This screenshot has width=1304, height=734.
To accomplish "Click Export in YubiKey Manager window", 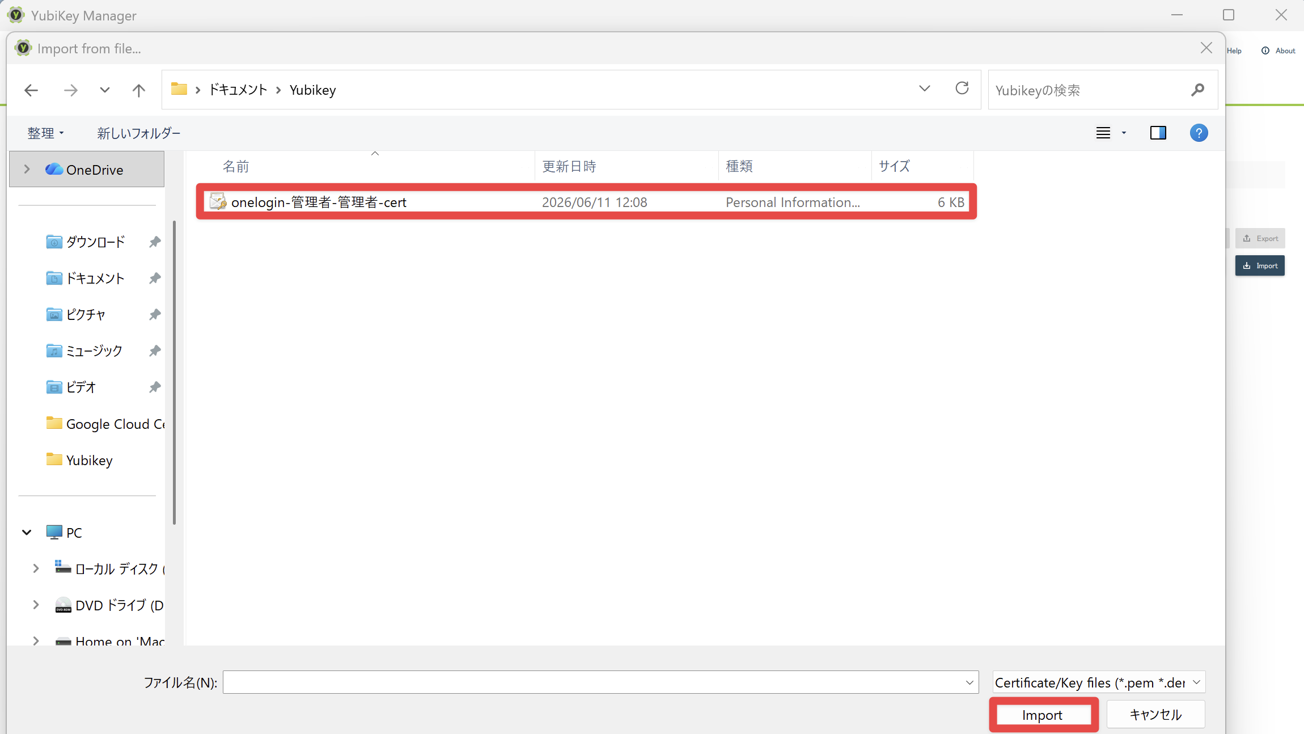I will 1260,238.
